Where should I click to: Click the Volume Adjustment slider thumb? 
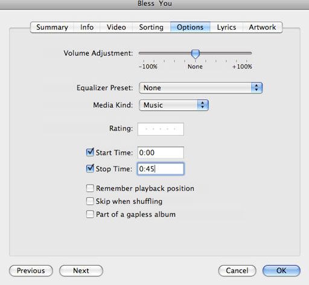point(195,54)
